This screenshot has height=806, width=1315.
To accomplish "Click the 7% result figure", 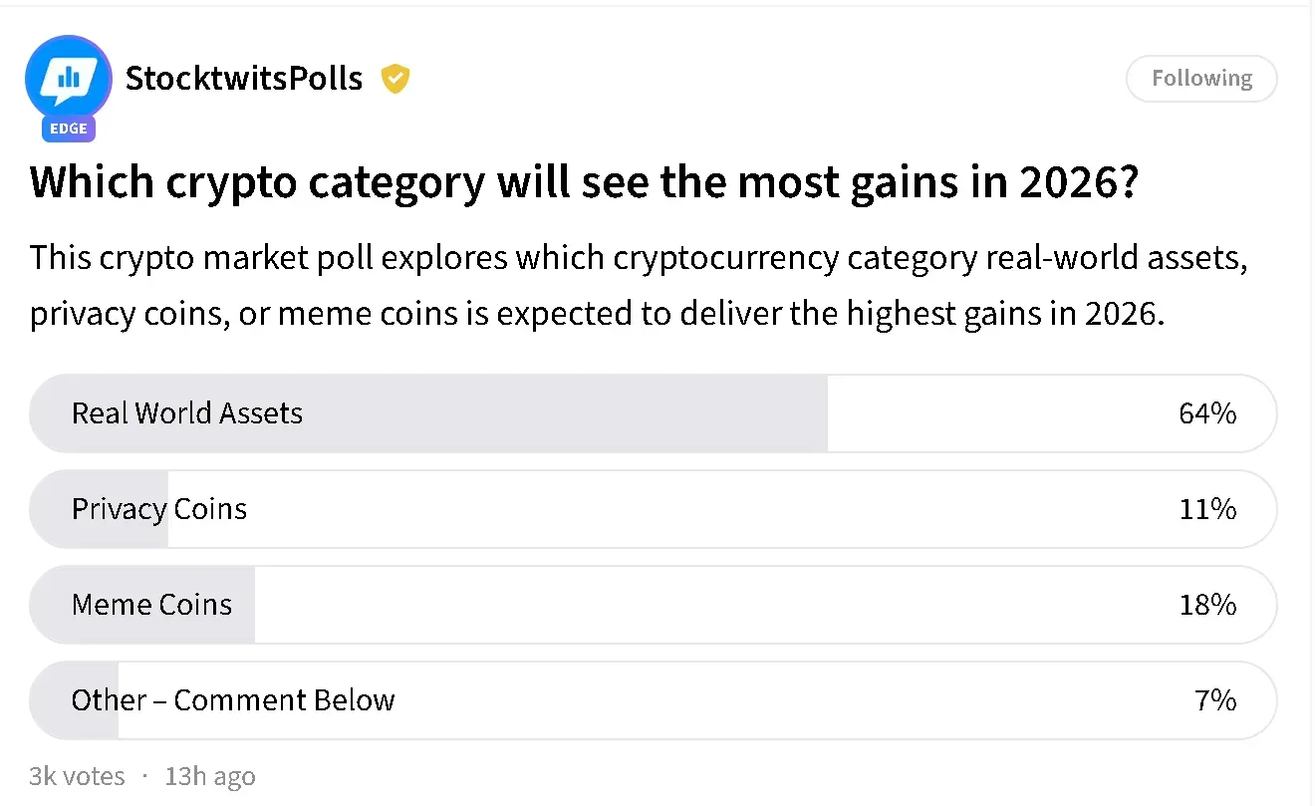I will 1215,700.
